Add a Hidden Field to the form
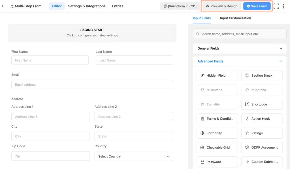Viewport: 290px width, 169px height. [x=217, y=75]
